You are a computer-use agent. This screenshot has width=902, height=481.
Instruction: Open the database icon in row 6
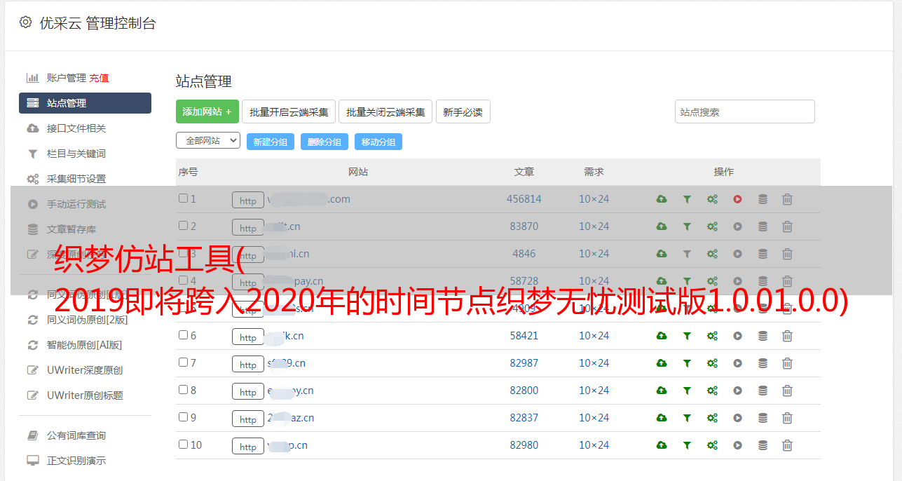pyautogui.click(x=763, y=336)
